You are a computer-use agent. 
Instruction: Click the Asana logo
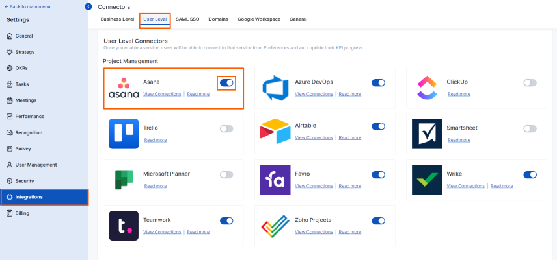click(124, 88)
